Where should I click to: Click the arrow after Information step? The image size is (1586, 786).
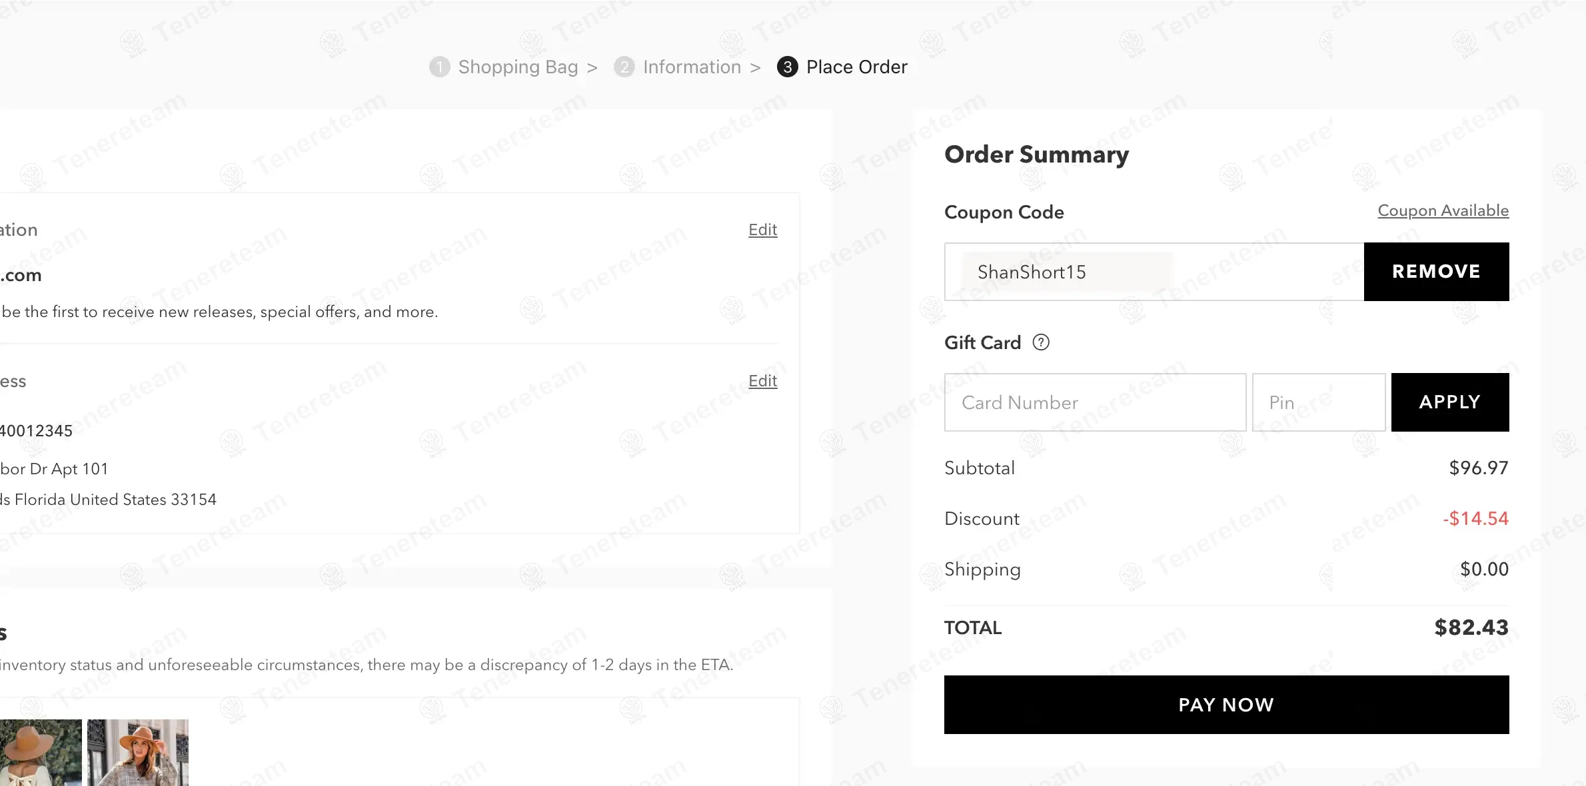coord(755,68)
